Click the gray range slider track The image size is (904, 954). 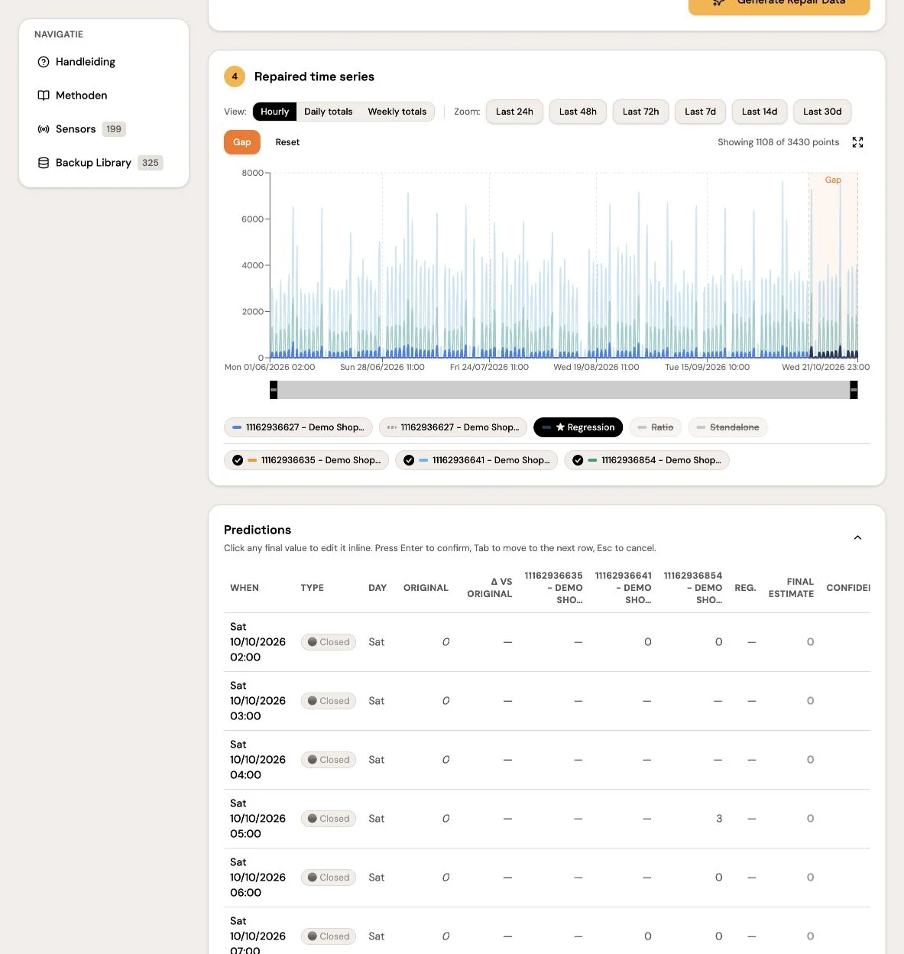click(564, 390)
